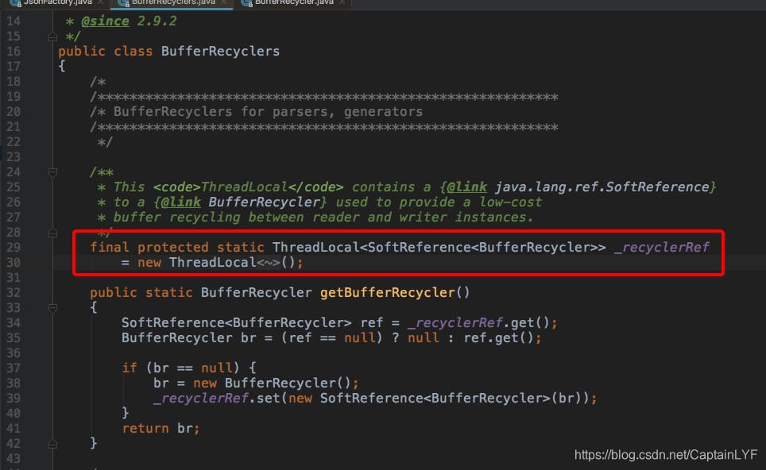The width and height of the screenshot is (766, 470).
Task: Click 'final' keyword on line 29
Action: coord(110,248)
